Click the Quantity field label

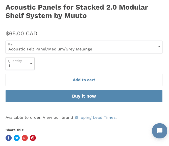point(15,61)
